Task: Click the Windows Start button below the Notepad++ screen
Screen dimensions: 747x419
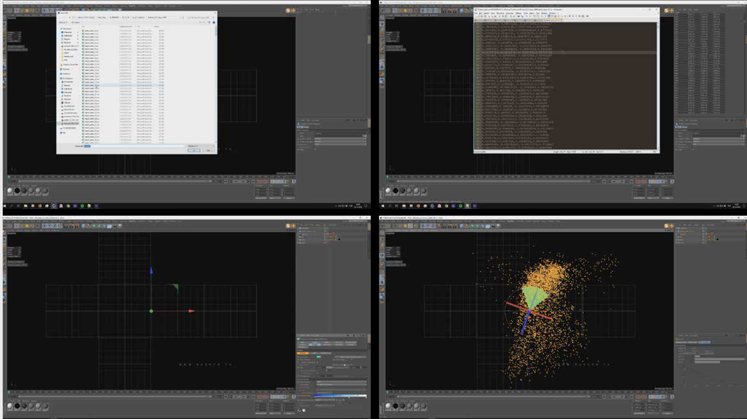Action: (x=383, y=206)
